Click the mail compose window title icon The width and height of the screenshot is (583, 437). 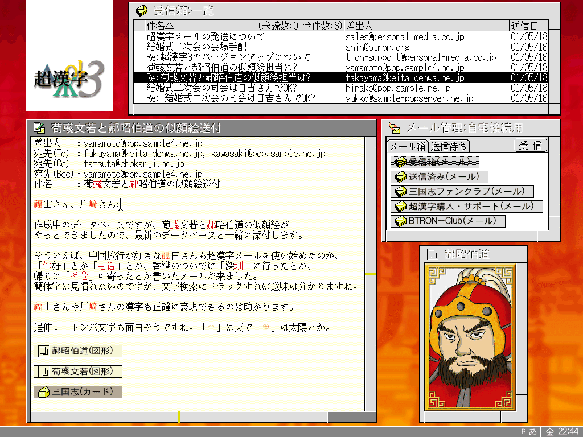click(39, 127)
